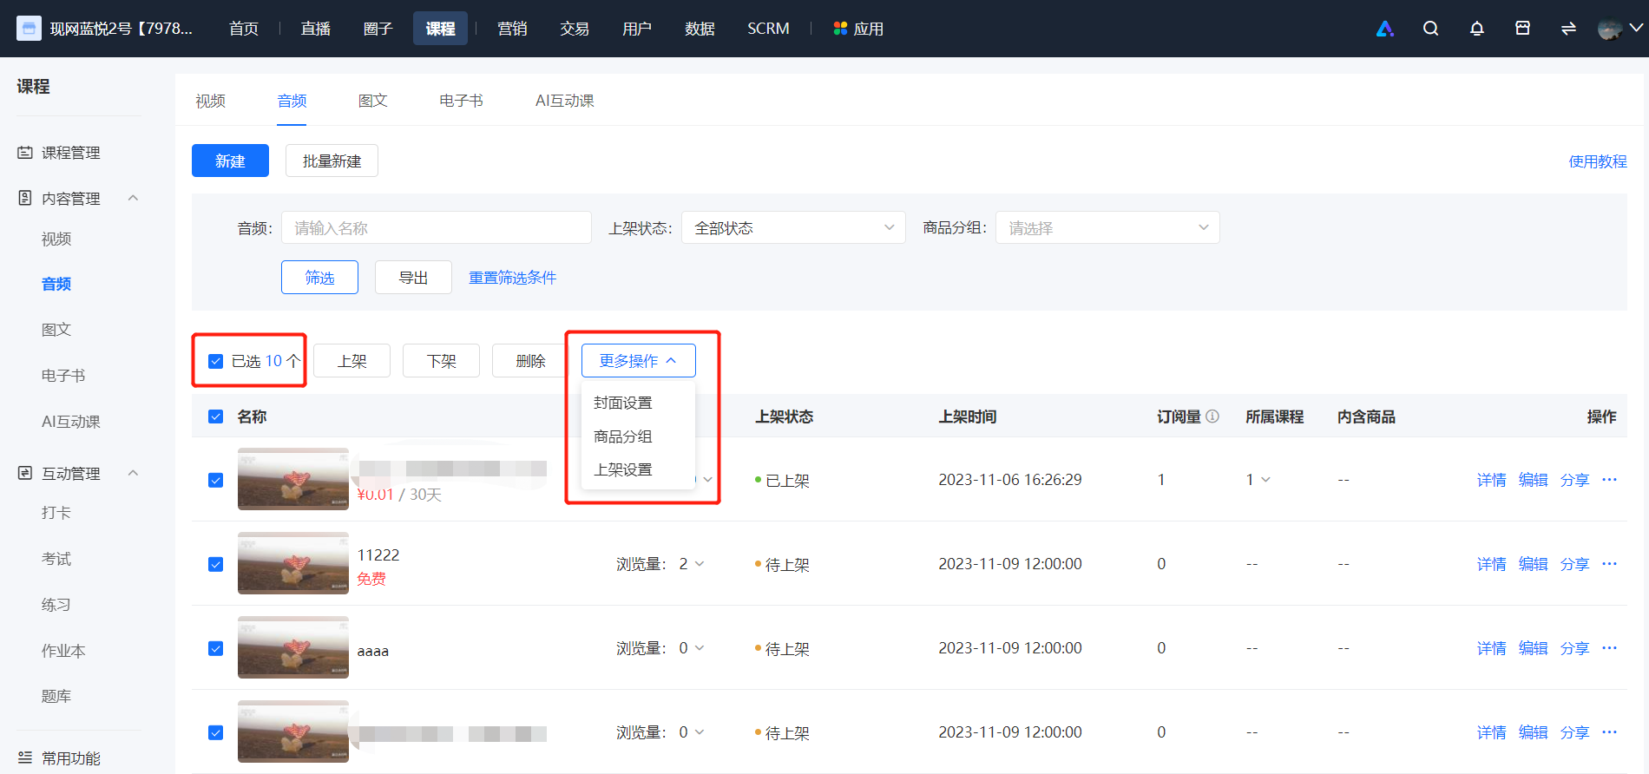Screen dimensions: 1649x774
Task: Choose 商品分组 from the 更多操作 menu
Action: click(x=623, y=436)
